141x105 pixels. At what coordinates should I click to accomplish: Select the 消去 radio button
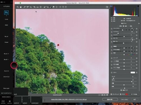tap(129, 26)
